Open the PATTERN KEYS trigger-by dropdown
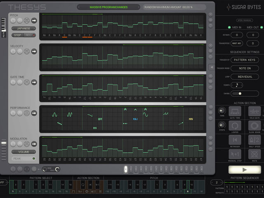This screenshot has width=264, height=198. click(245, 60)
